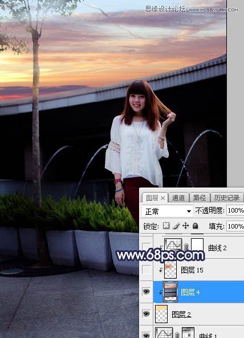
Task: Switch to the 路径 tab
Action: point(200,198)
